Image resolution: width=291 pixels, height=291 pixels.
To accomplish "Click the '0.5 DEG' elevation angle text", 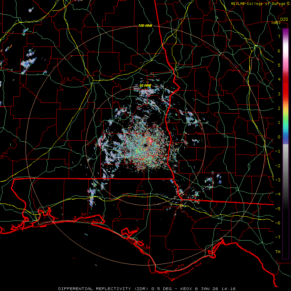I will tap(161, 289).
